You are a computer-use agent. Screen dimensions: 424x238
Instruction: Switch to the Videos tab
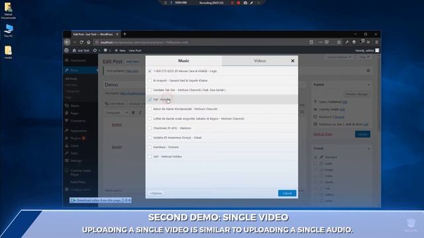(x=260, y=61)
